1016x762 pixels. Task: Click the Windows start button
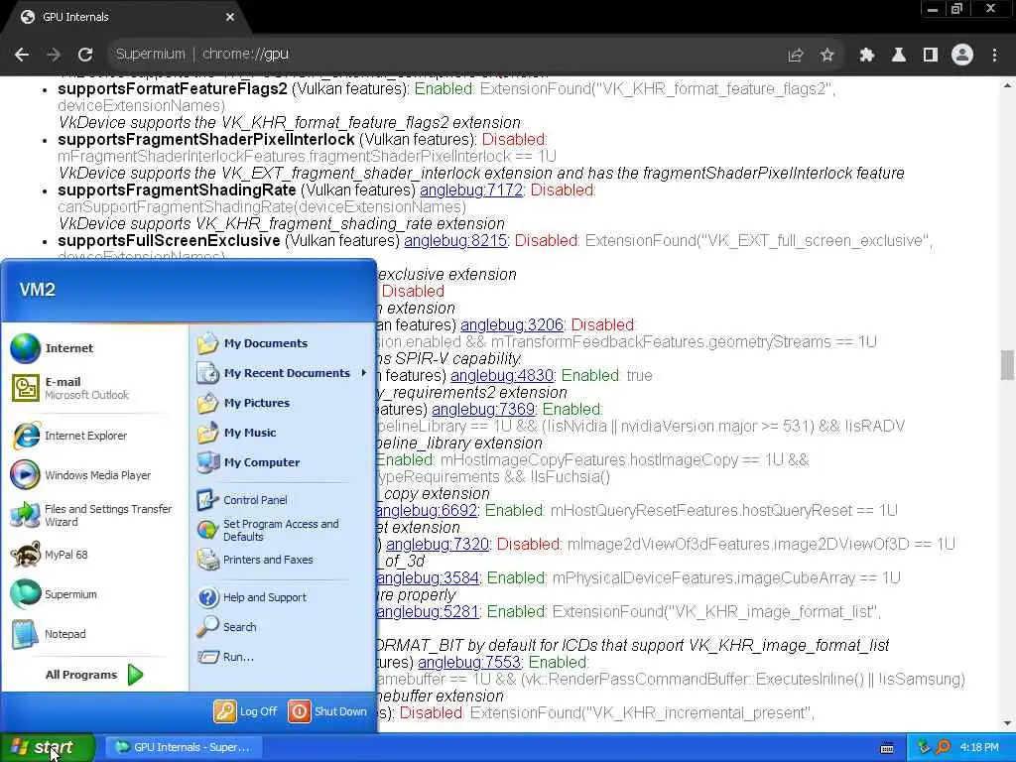click(47, 747)
